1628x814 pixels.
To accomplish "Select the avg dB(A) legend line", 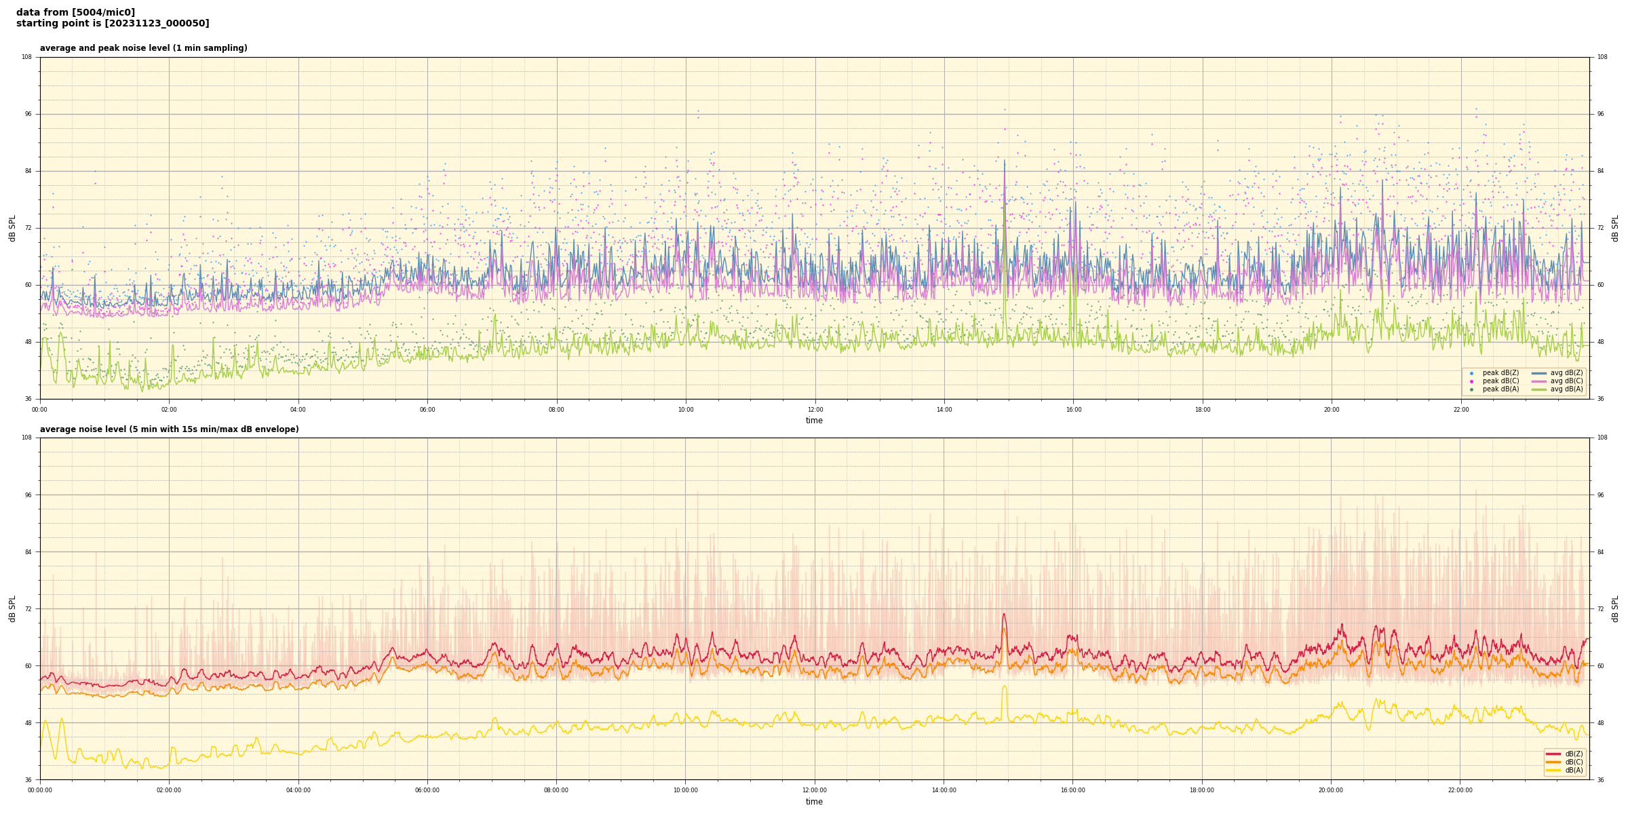I will pos(1538,389).
